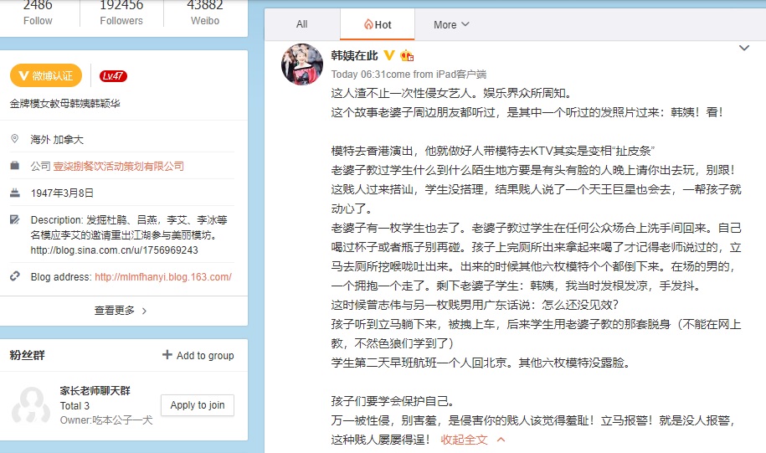Click the company briefcase icon

pos(15,166)
